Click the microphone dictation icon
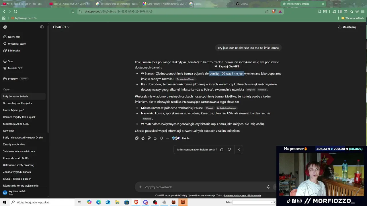 click(x=268, y=187)
